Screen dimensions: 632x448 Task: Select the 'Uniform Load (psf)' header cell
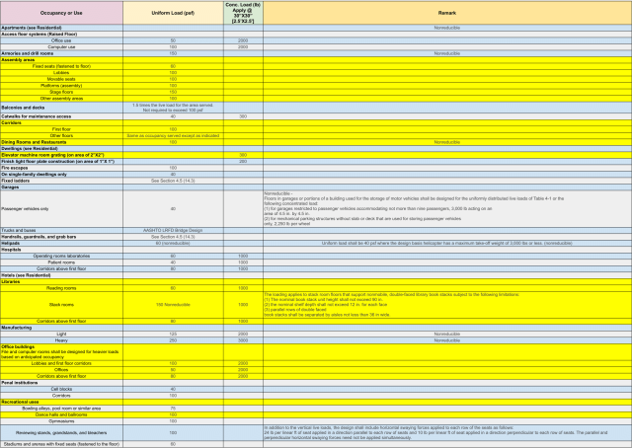point(173,13)
